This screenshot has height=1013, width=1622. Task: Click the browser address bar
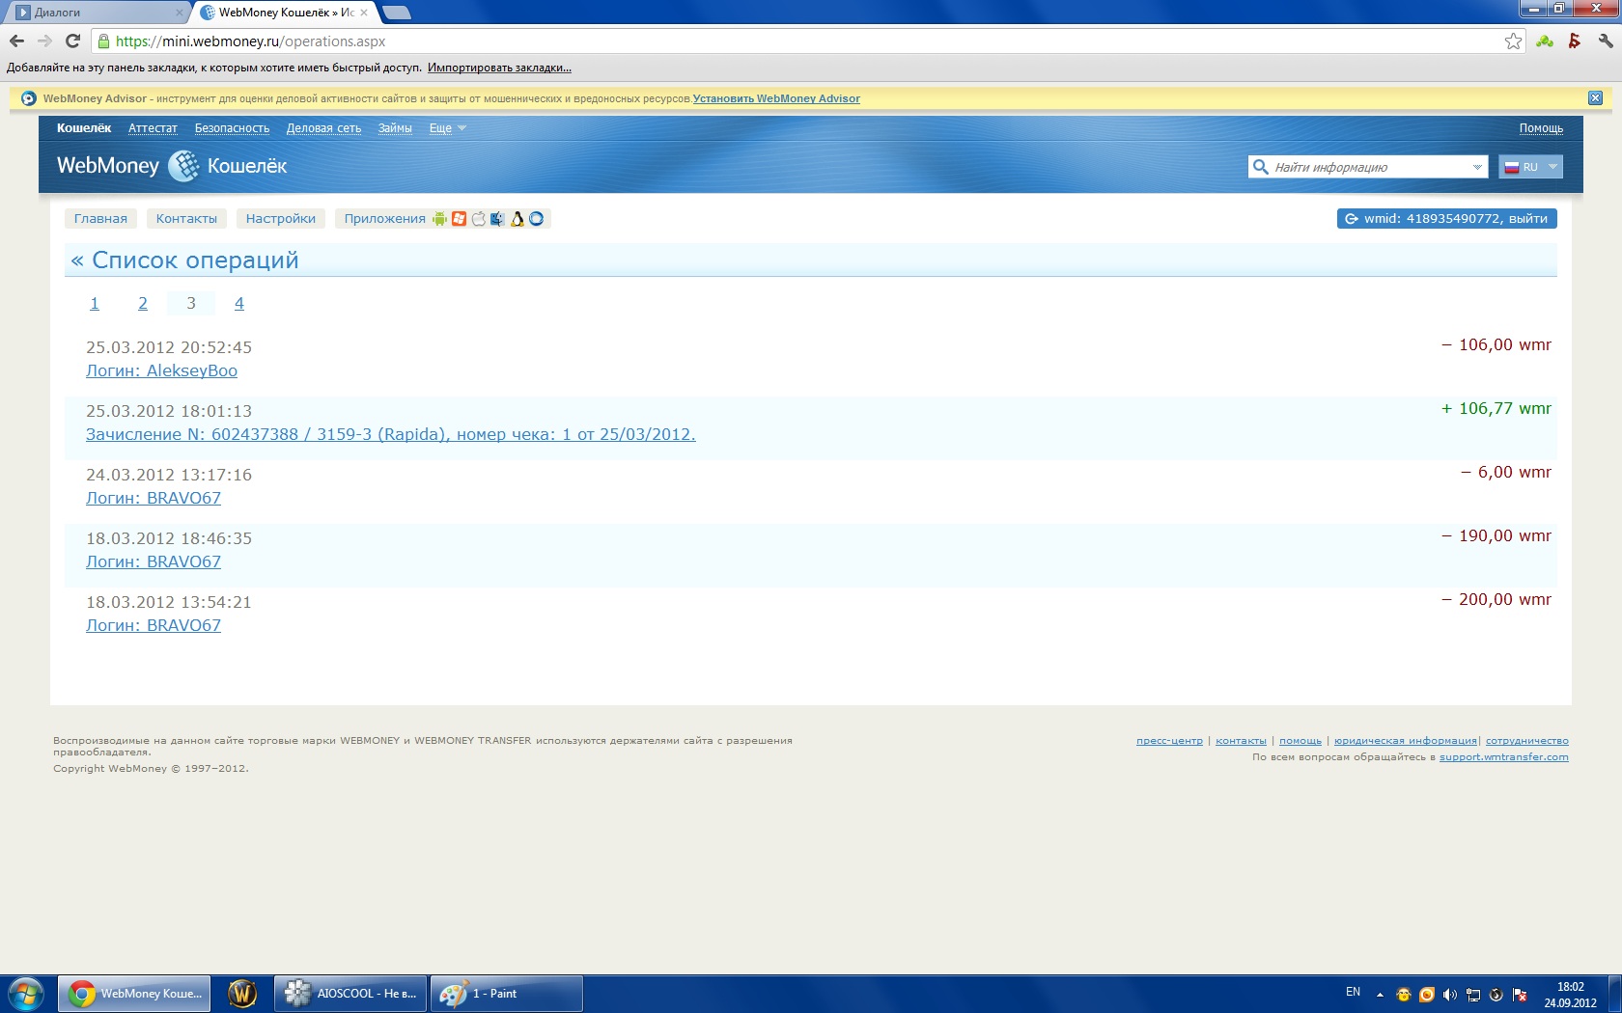(x=806, y=41)
